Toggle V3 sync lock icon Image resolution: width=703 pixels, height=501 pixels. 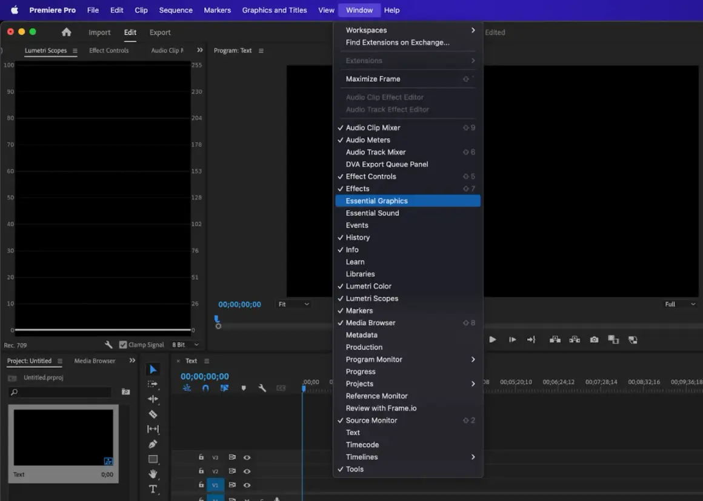coord(232,457)
